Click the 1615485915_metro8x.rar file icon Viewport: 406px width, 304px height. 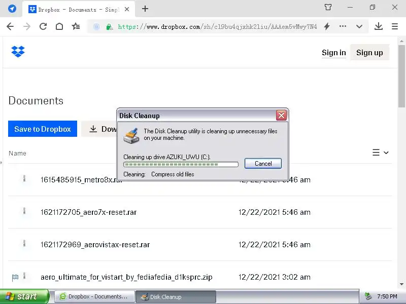[x=24, y=179]
